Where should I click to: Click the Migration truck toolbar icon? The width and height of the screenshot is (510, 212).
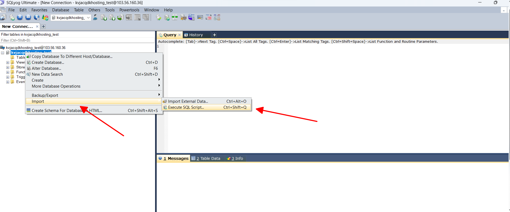[184, 18]
